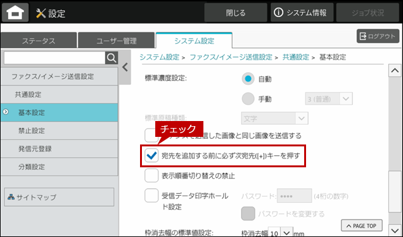Image resolution: width=403 pixels, height=237 pixels.
Task: Open the 3 (普通) density dropdown
Action: point(329,99)
